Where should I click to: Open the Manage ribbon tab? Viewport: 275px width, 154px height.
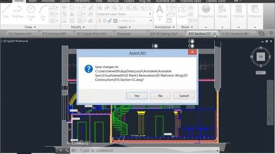(113, 1)
